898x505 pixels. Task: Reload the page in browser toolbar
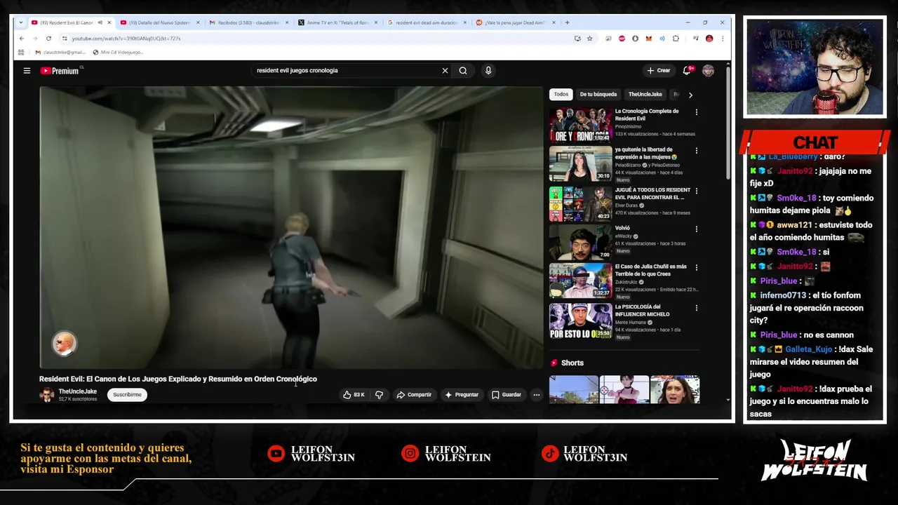click(48, 39)
